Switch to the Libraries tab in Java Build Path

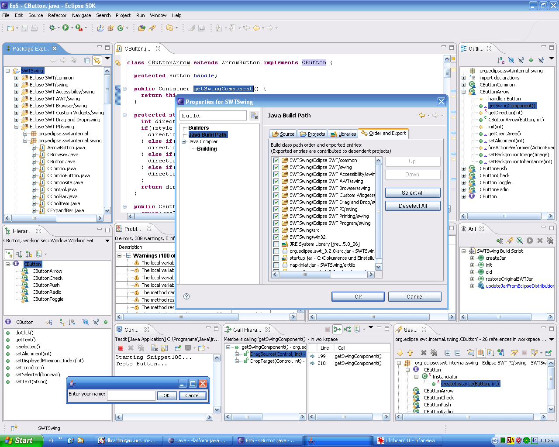click(343, 134)
